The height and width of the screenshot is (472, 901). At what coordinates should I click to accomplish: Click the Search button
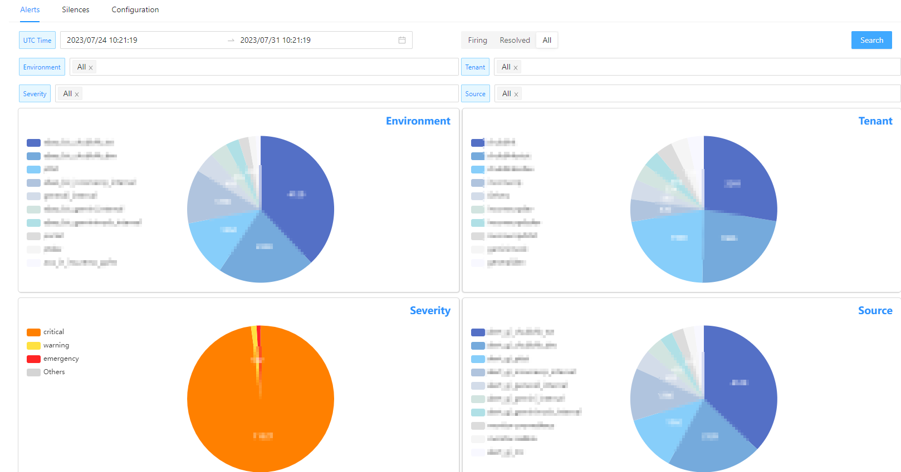tap(871, 40)
